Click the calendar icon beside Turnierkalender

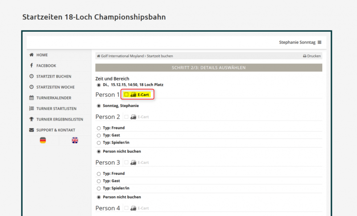(x=31, y=98)
